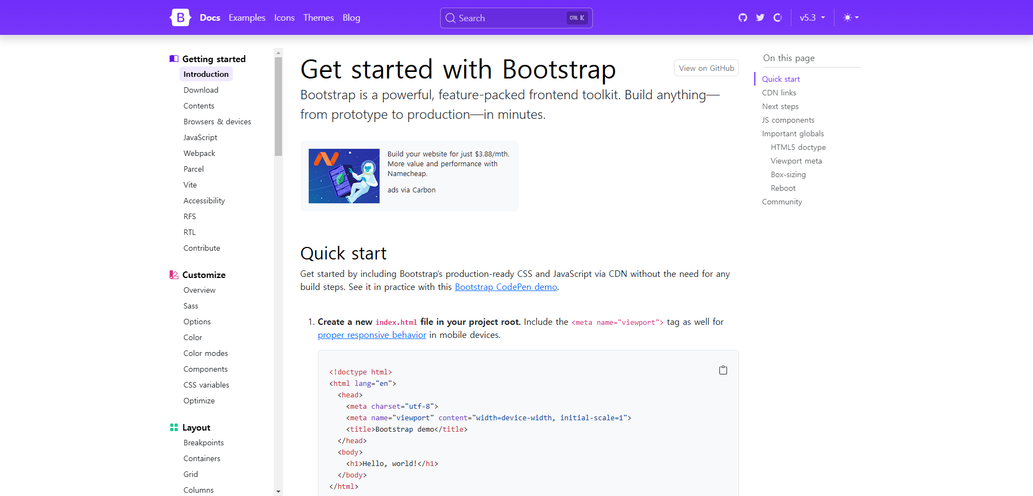Open Examples in the top navbar
The image size is (1033, 496).
pos(247,17)
